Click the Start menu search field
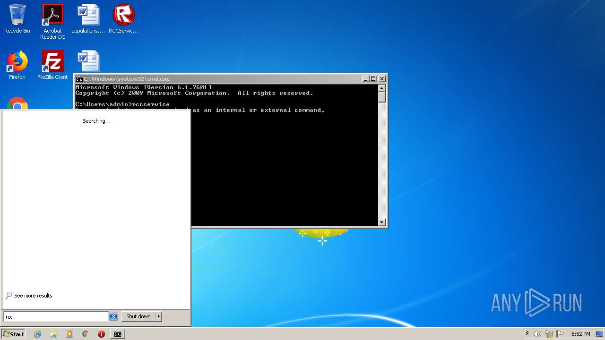 [56, 316]
